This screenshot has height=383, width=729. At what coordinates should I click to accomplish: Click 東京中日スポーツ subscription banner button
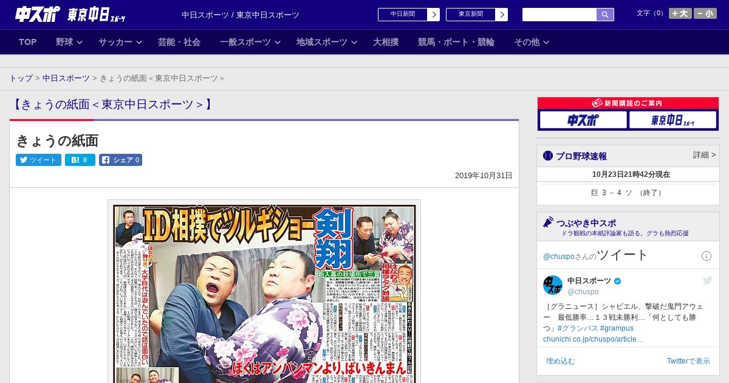pyautogui.click(x=673, y=120)
